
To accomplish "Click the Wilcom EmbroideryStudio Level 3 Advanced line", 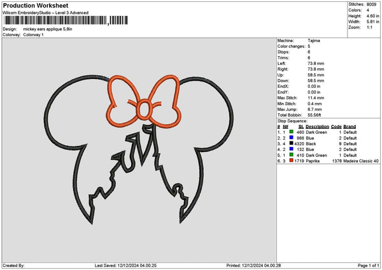I will pos(46,13).
